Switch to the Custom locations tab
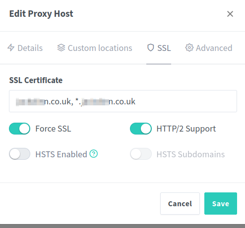Image resolution: width=245 pixels, height=228 pixels. [x=95, y=48]
